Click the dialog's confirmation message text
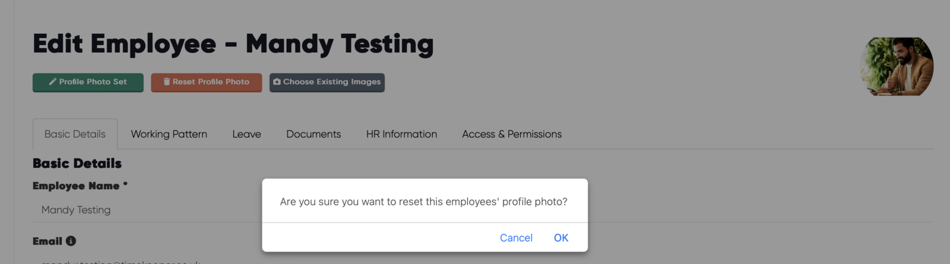 424,202
